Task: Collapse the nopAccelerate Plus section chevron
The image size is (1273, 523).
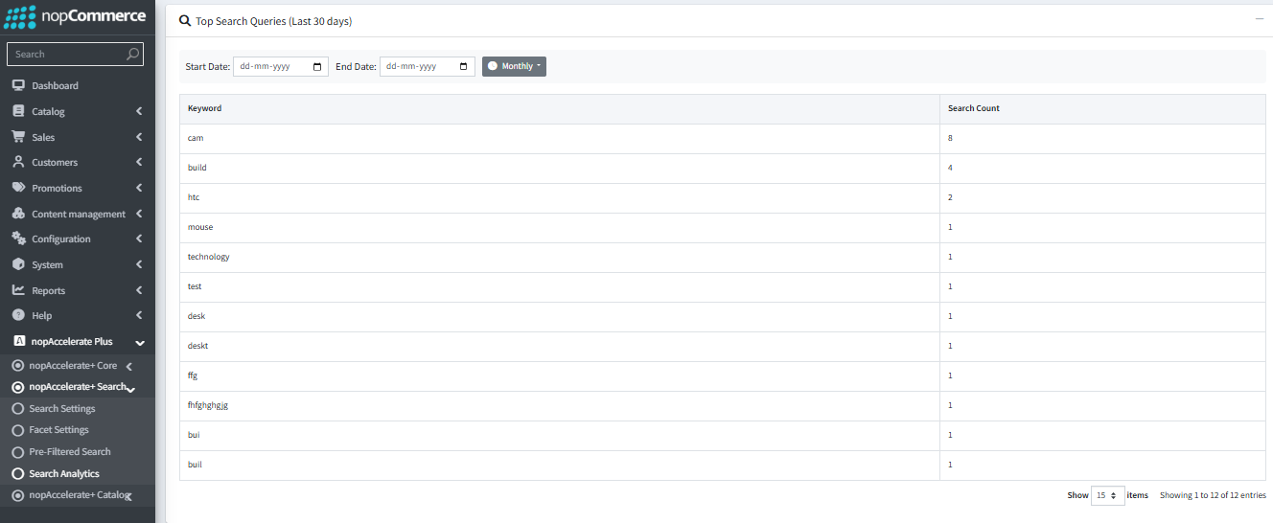Action: click(140, 342)
